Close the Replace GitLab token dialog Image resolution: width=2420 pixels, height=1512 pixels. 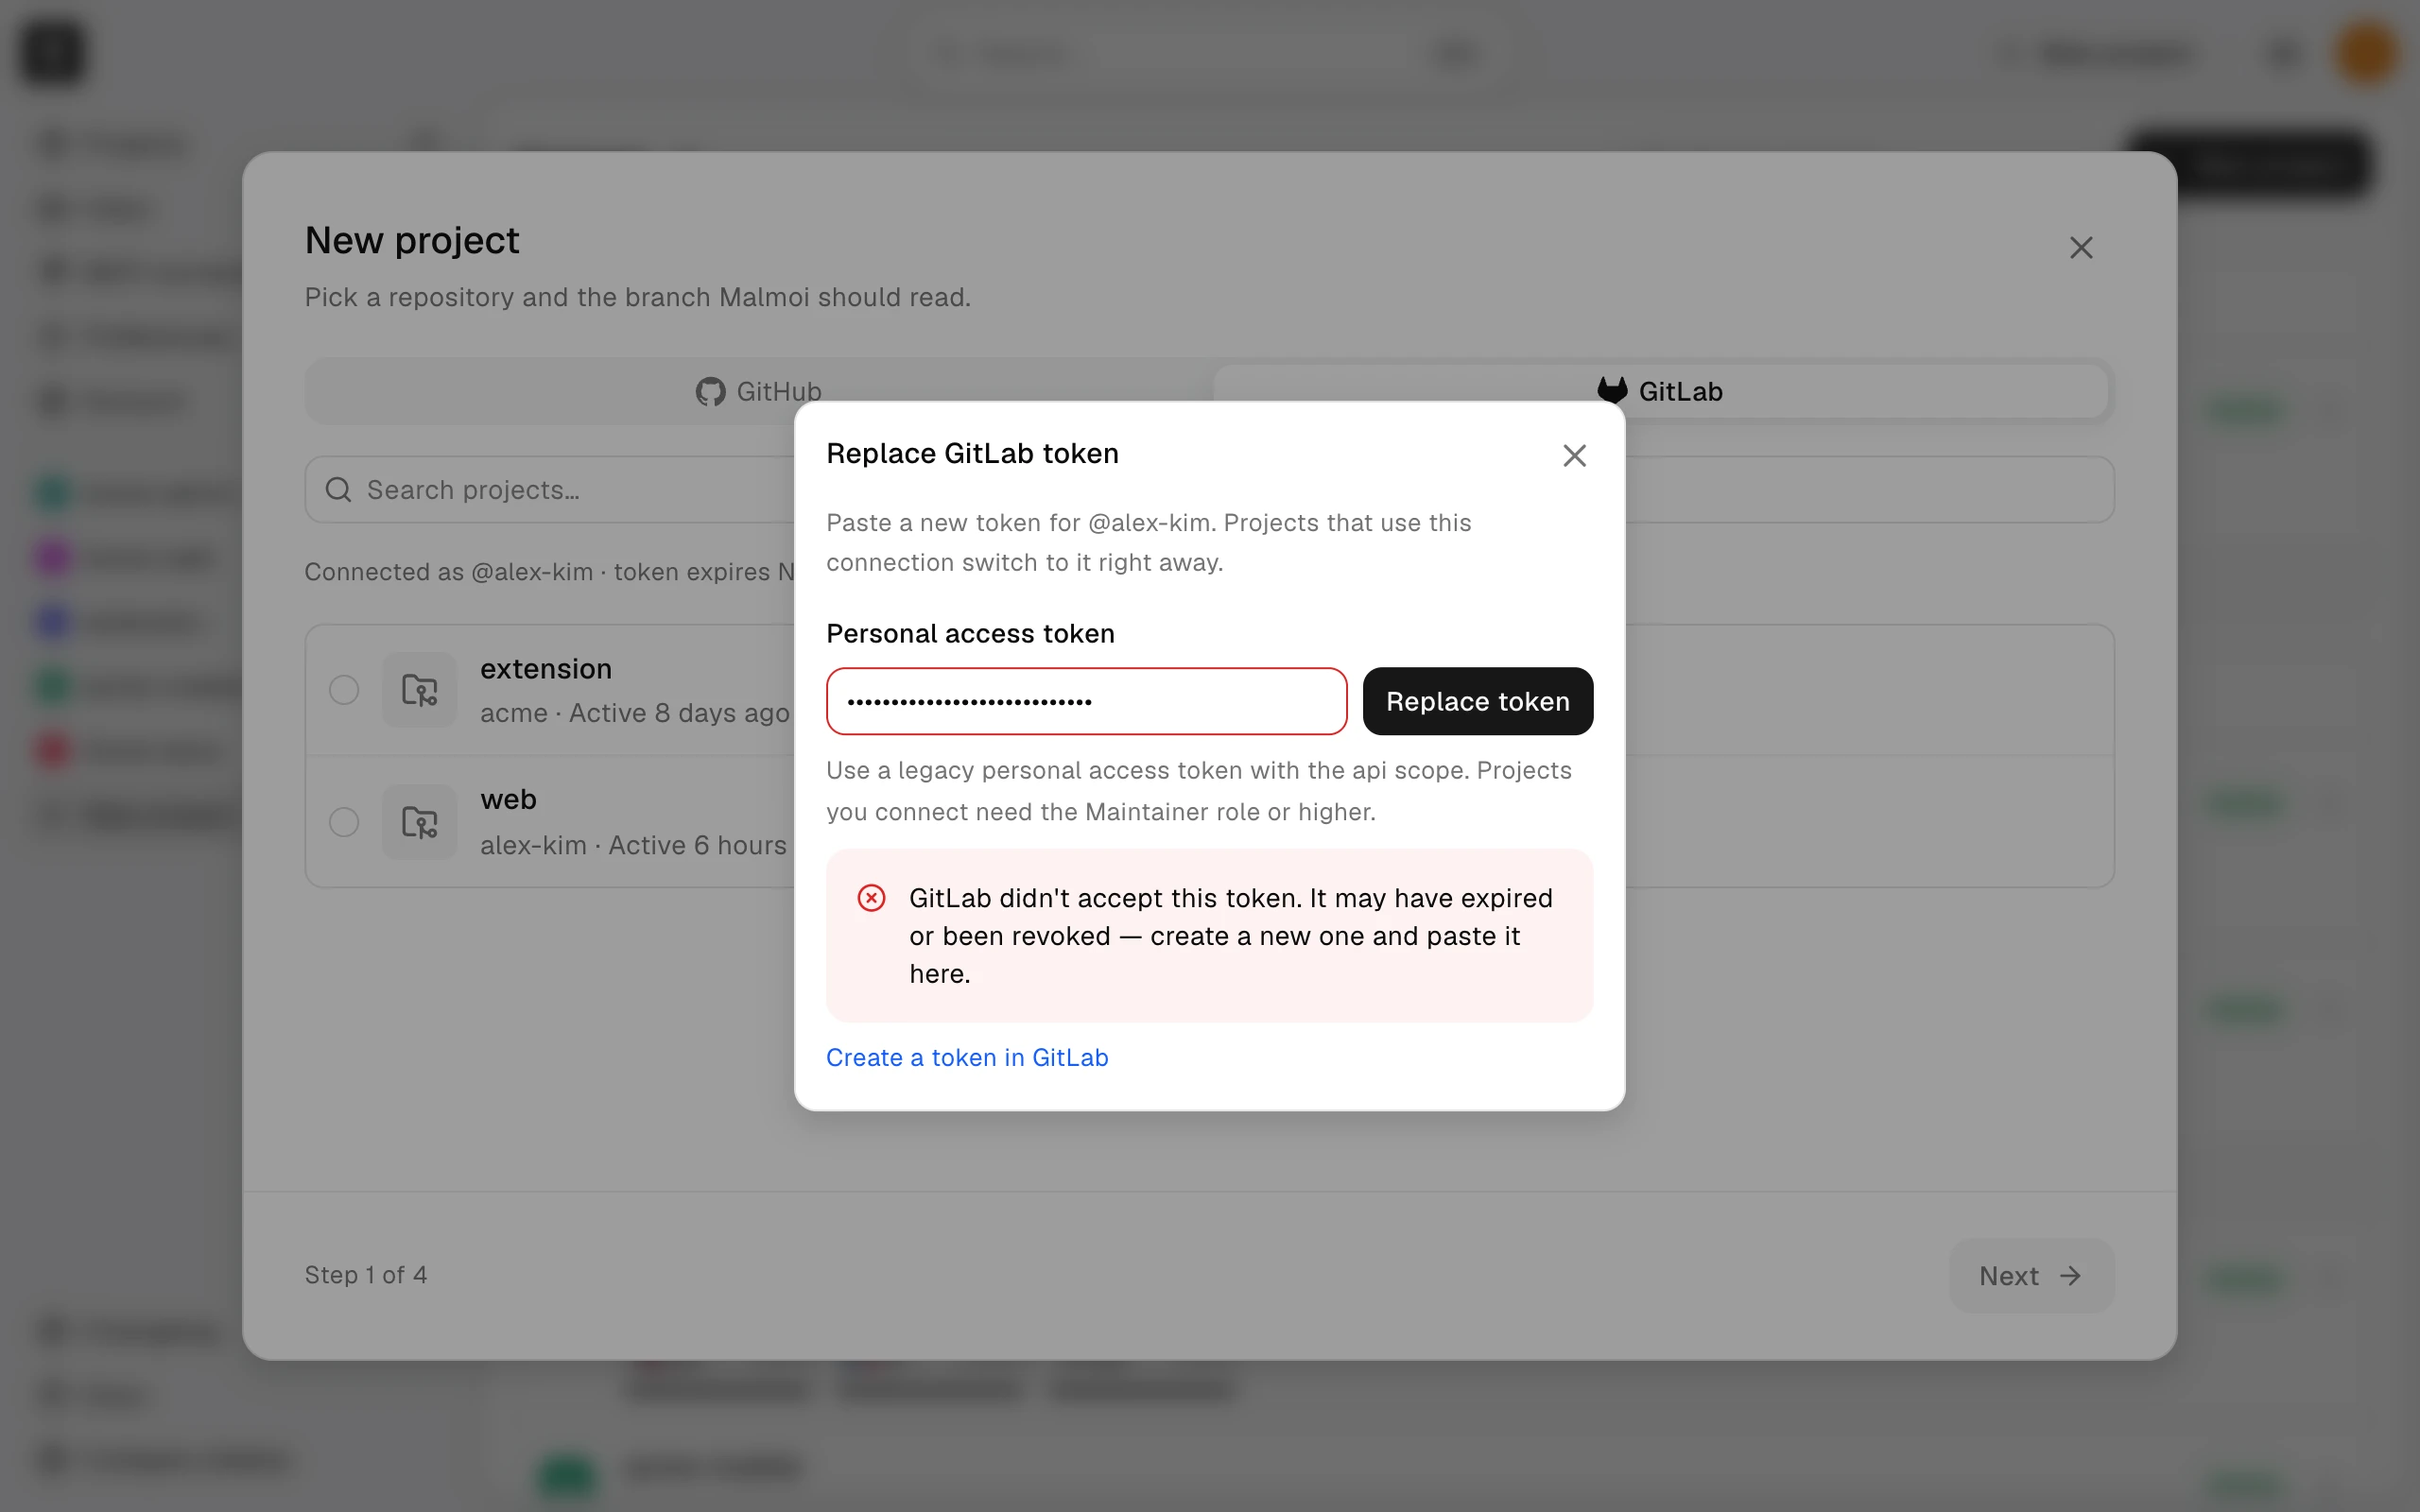pyautogui.click(x=1574, y=456)
